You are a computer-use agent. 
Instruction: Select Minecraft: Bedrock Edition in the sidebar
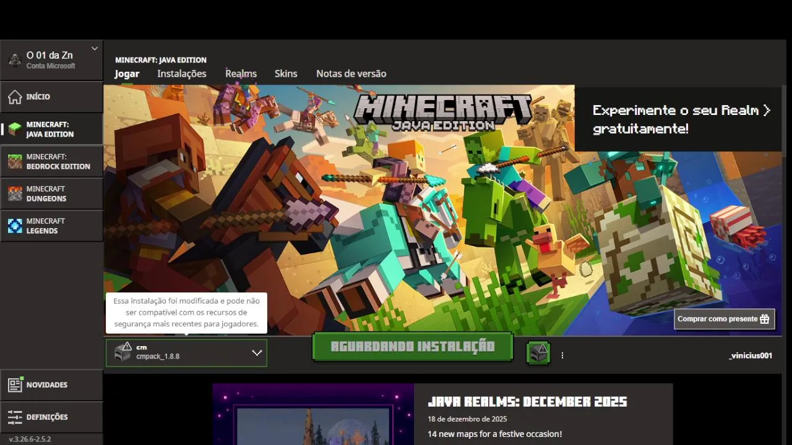[51, 161]
